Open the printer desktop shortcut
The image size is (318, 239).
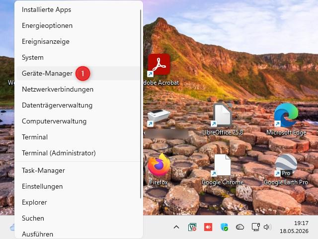coord(159,118)
